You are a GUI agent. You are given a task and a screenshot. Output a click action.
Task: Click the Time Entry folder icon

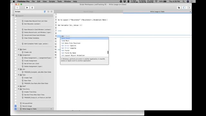(x=21, y=89)
